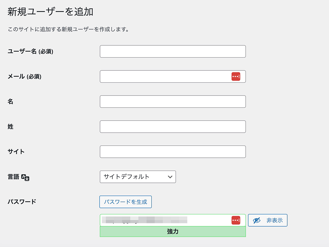Screen dimensions: 329x247
Task: Click the サイト label
Action: point(16,151)
